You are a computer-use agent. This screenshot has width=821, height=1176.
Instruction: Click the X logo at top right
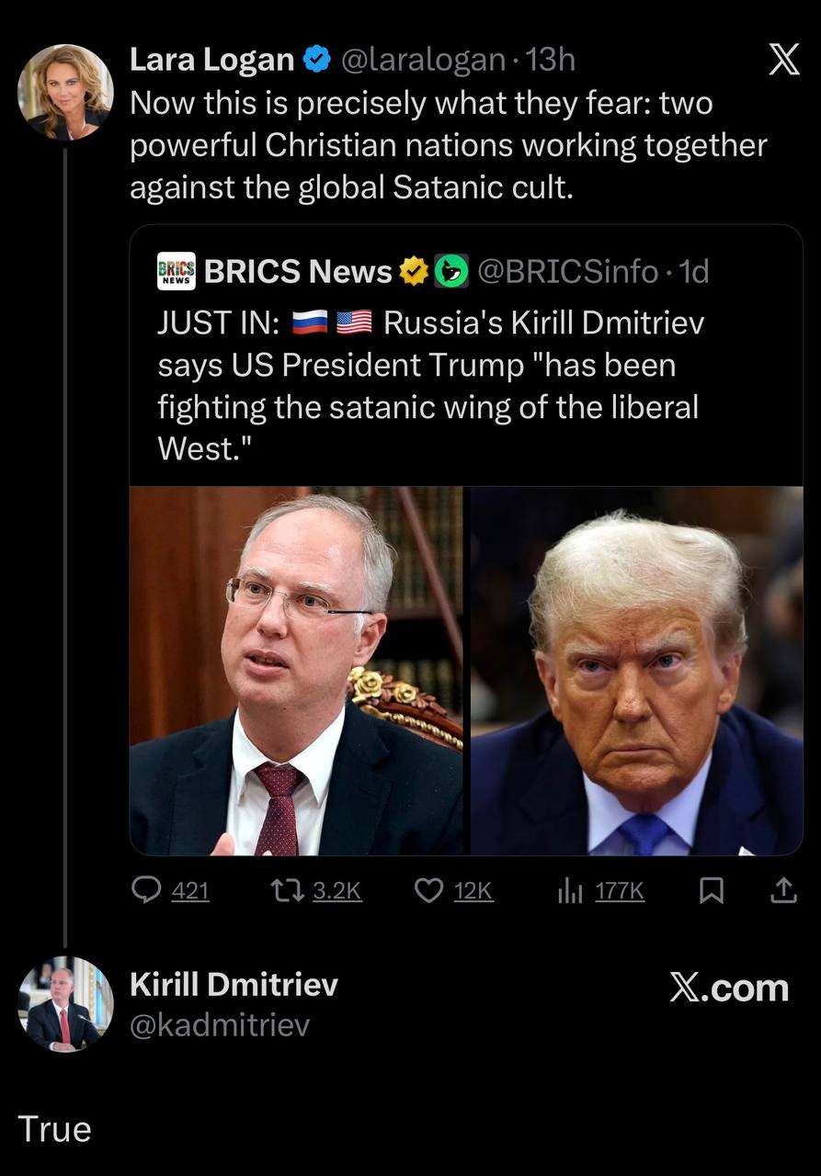click(x=782, y=61)
